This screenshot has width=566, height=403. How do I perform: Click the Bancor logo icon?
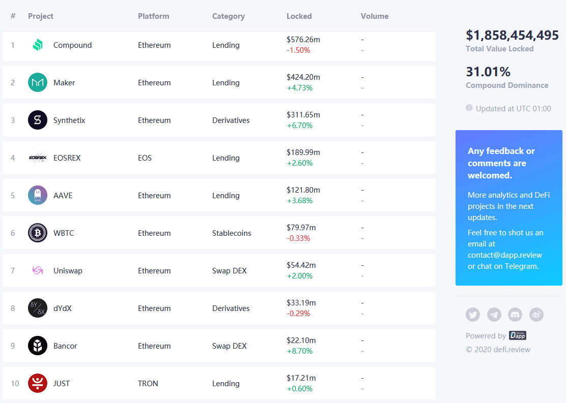38,346
